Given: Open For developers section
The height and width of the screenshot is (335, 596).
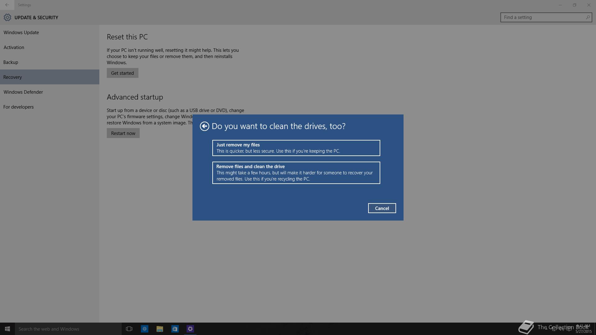Looking at the screenshot, I should tap(50, 107).
